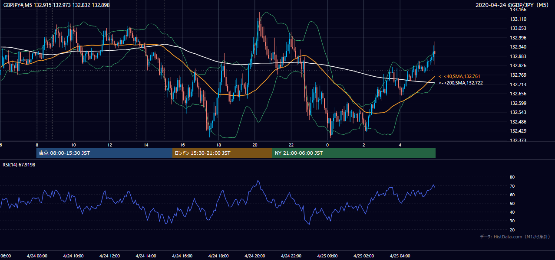The width and height of the screenshot is (555, 260).
Task: Click the 200 SMA label 132.722
Action: (x=460, y=83)
